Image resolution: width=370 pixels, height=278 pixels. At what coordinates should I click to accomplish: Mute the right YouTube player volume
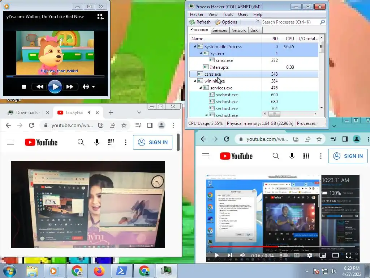(x=242, y=255)
